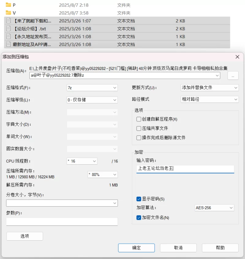Viewport: 245px width, 259px height.
Task: Click the date 2025/8/7 2:18
Action: click(x=74, y=5)
